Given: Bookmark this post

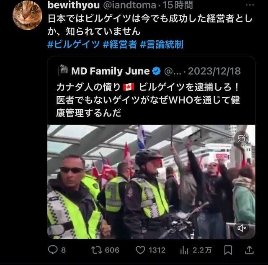Looking at the screenshot, I should [228, 250].
